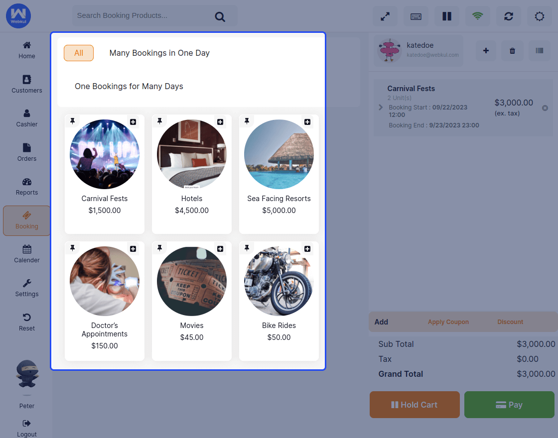Expand Movies product options plus icon
Screen dimensions: 558x438
click(x=220, y=249)
